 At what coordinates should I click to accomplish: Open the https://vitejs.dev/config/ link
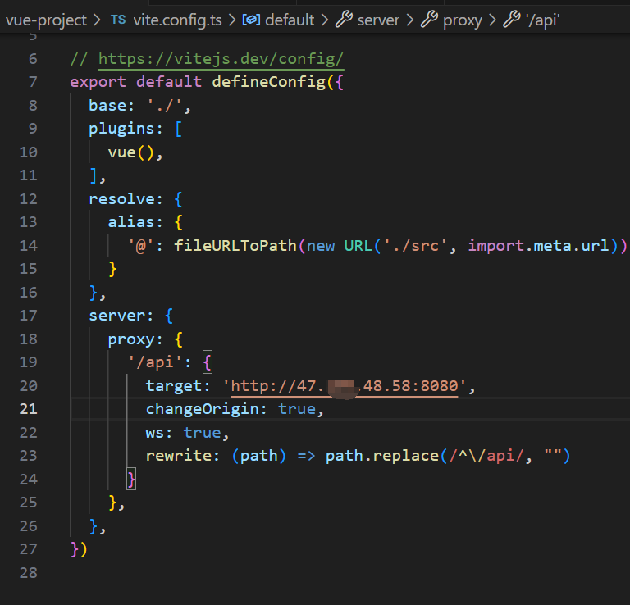point(221,59)
